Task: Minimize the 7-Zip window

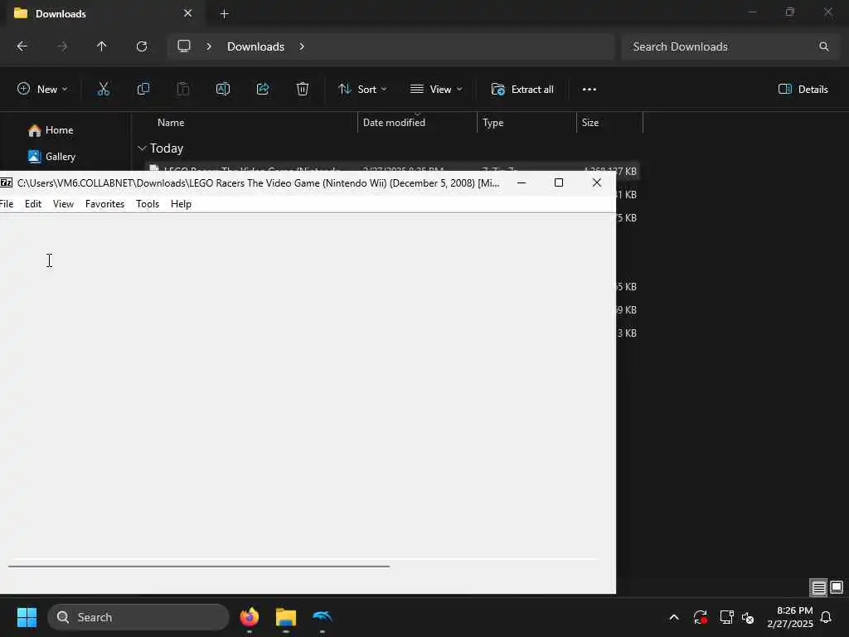Action: [522, 182]
